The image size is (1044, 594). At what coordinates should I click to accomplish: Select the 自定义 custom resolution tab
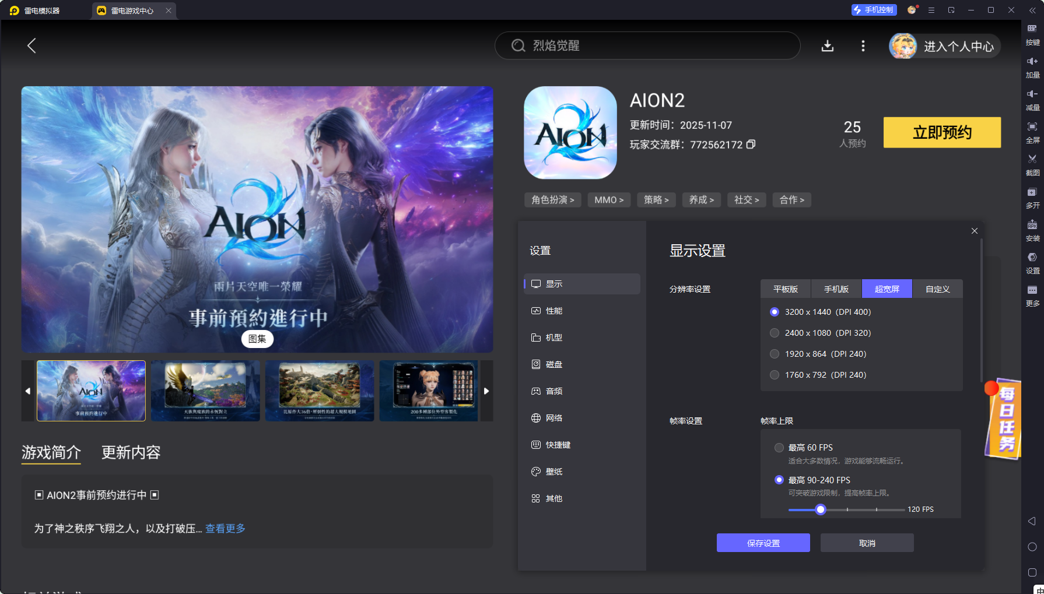(937, 289)
